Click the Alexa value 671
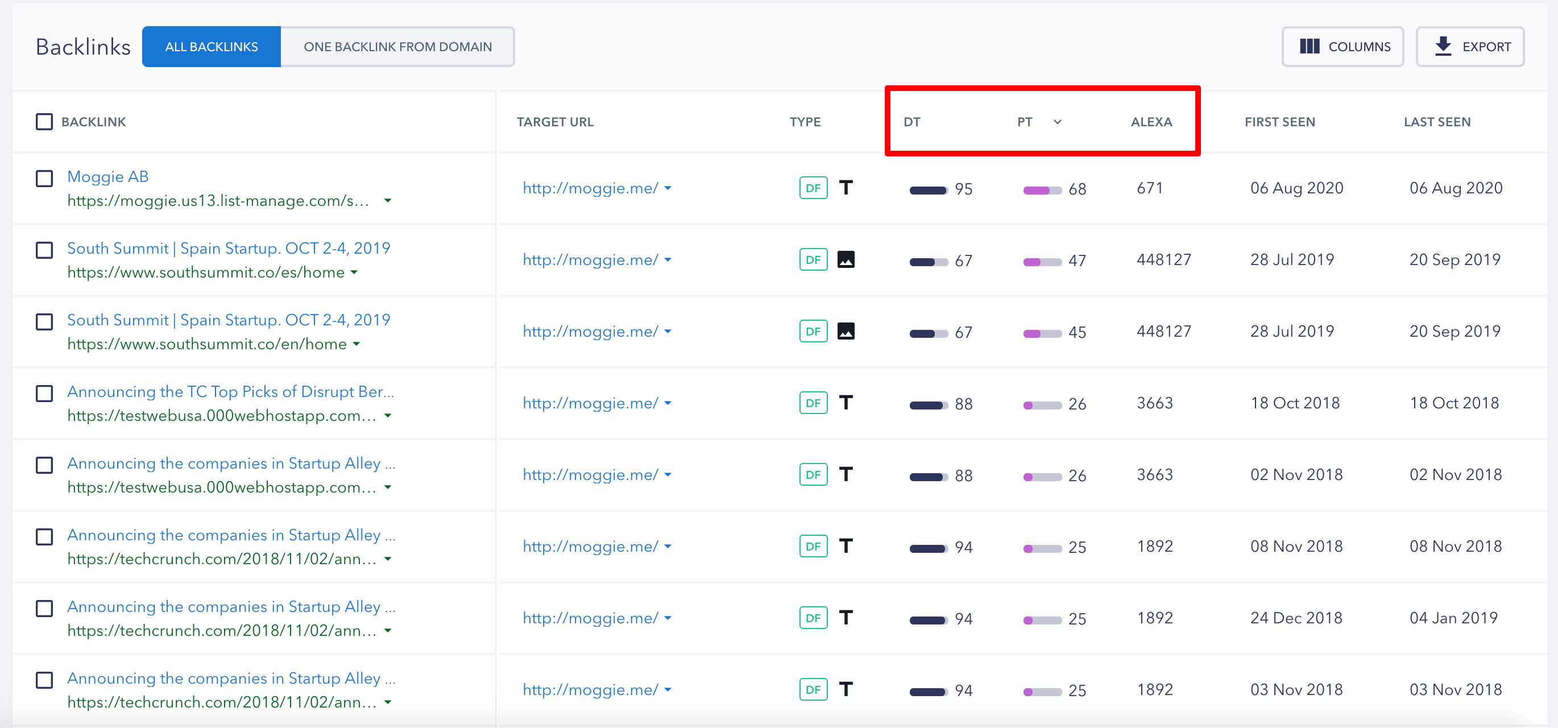 point(1150,188)
